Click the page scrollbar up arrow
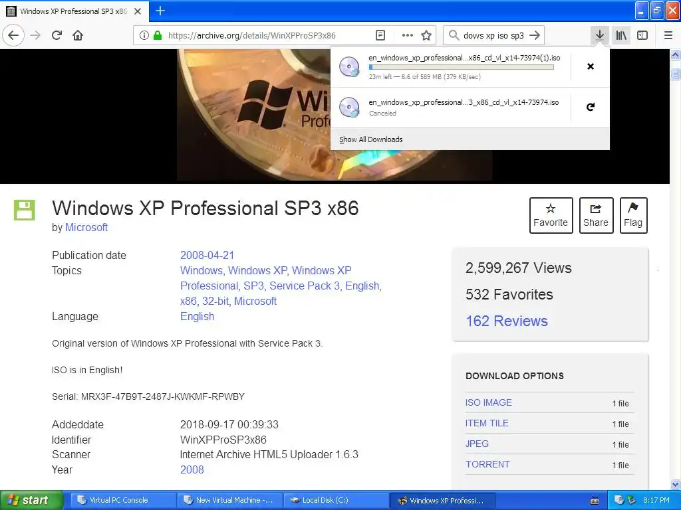Image resolution: width=681 pixels, height=510 pixels. click(x=675, y=55)
